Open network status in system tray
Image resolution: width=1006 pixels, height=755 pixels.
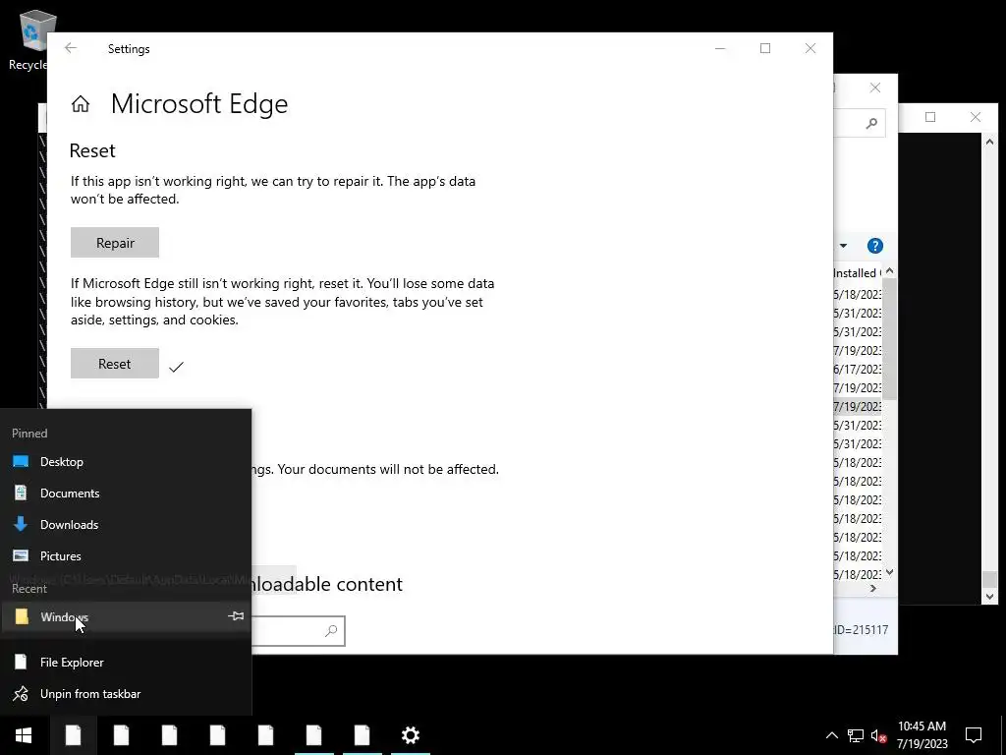[856, 735]
